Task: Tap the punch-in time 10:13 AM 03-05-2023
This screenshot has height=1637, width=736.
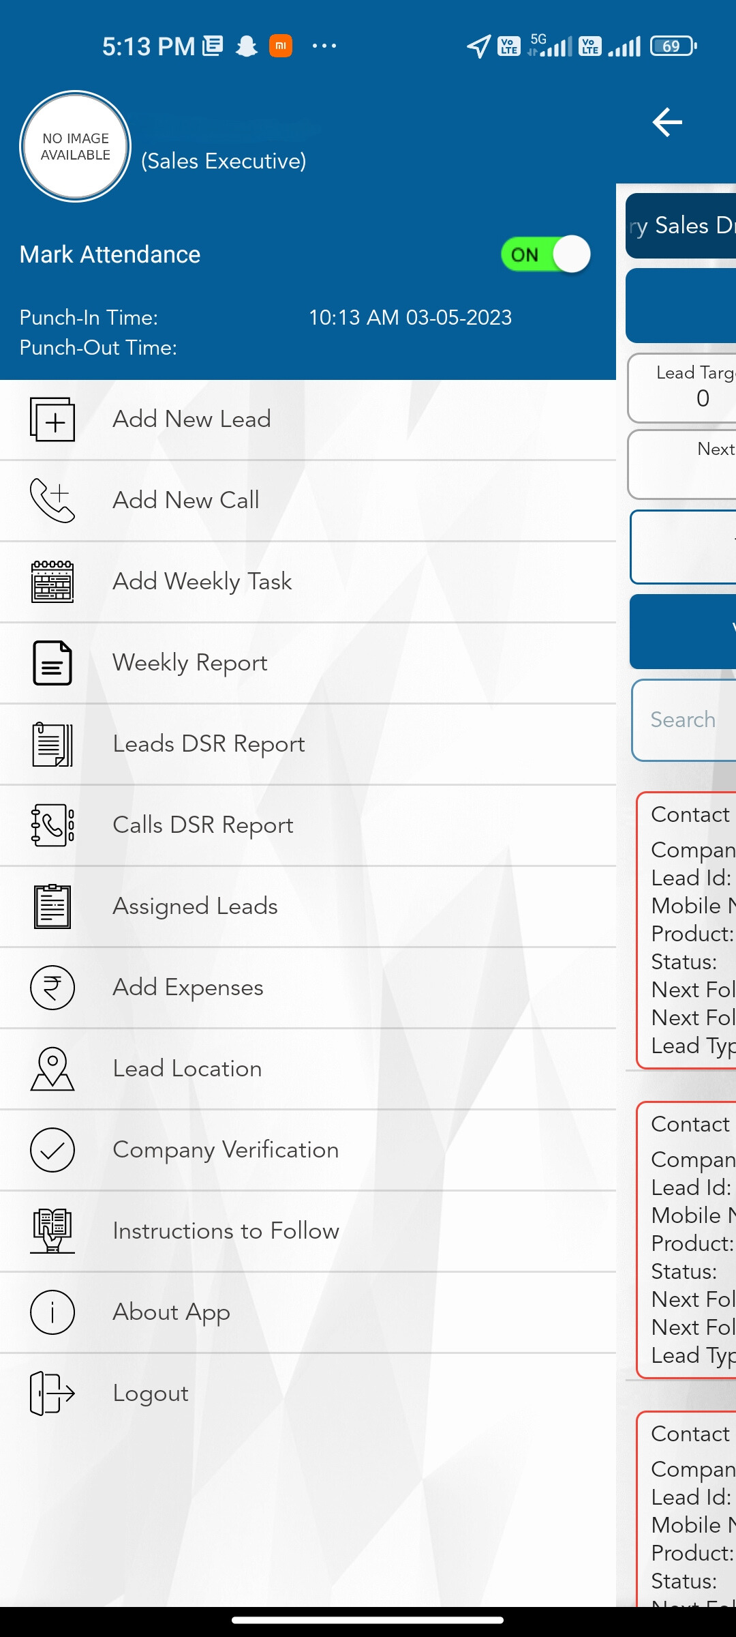Action: (x=410, y=317)
